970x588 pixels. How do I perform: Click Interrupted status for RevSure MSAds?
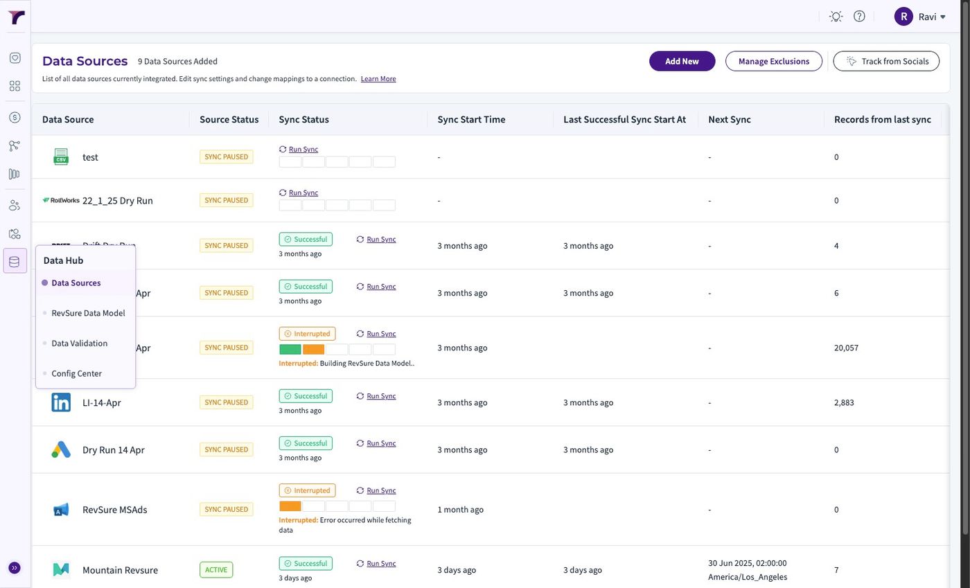tap(307, 490)
